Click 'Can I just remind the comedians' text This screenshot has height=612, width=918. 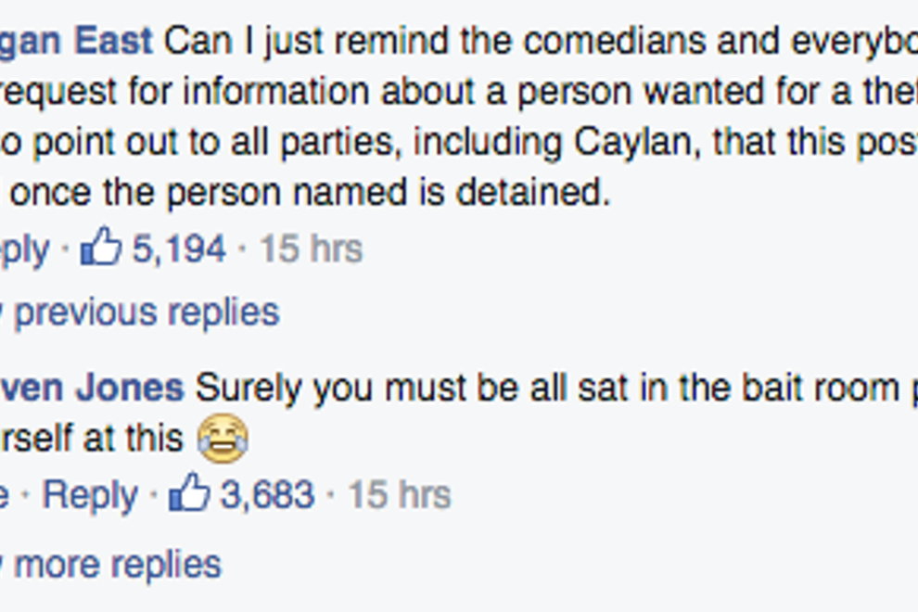pos(445,41)
